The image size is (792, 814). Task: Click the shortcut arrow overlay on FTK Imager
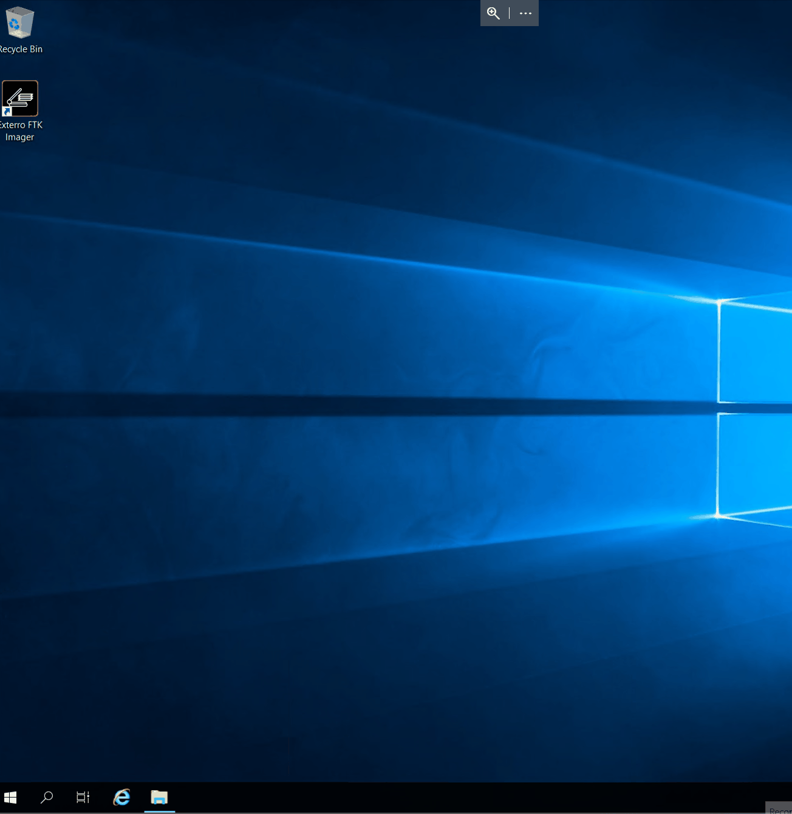pyautogui.click(x=7, y=111)
